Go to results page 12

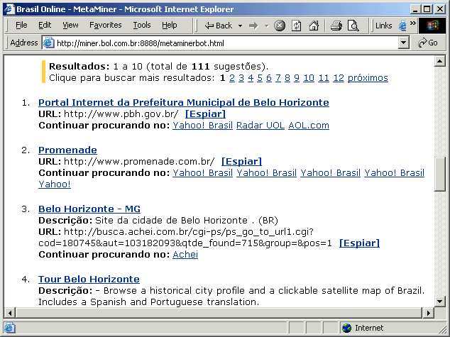click(339, 77)
